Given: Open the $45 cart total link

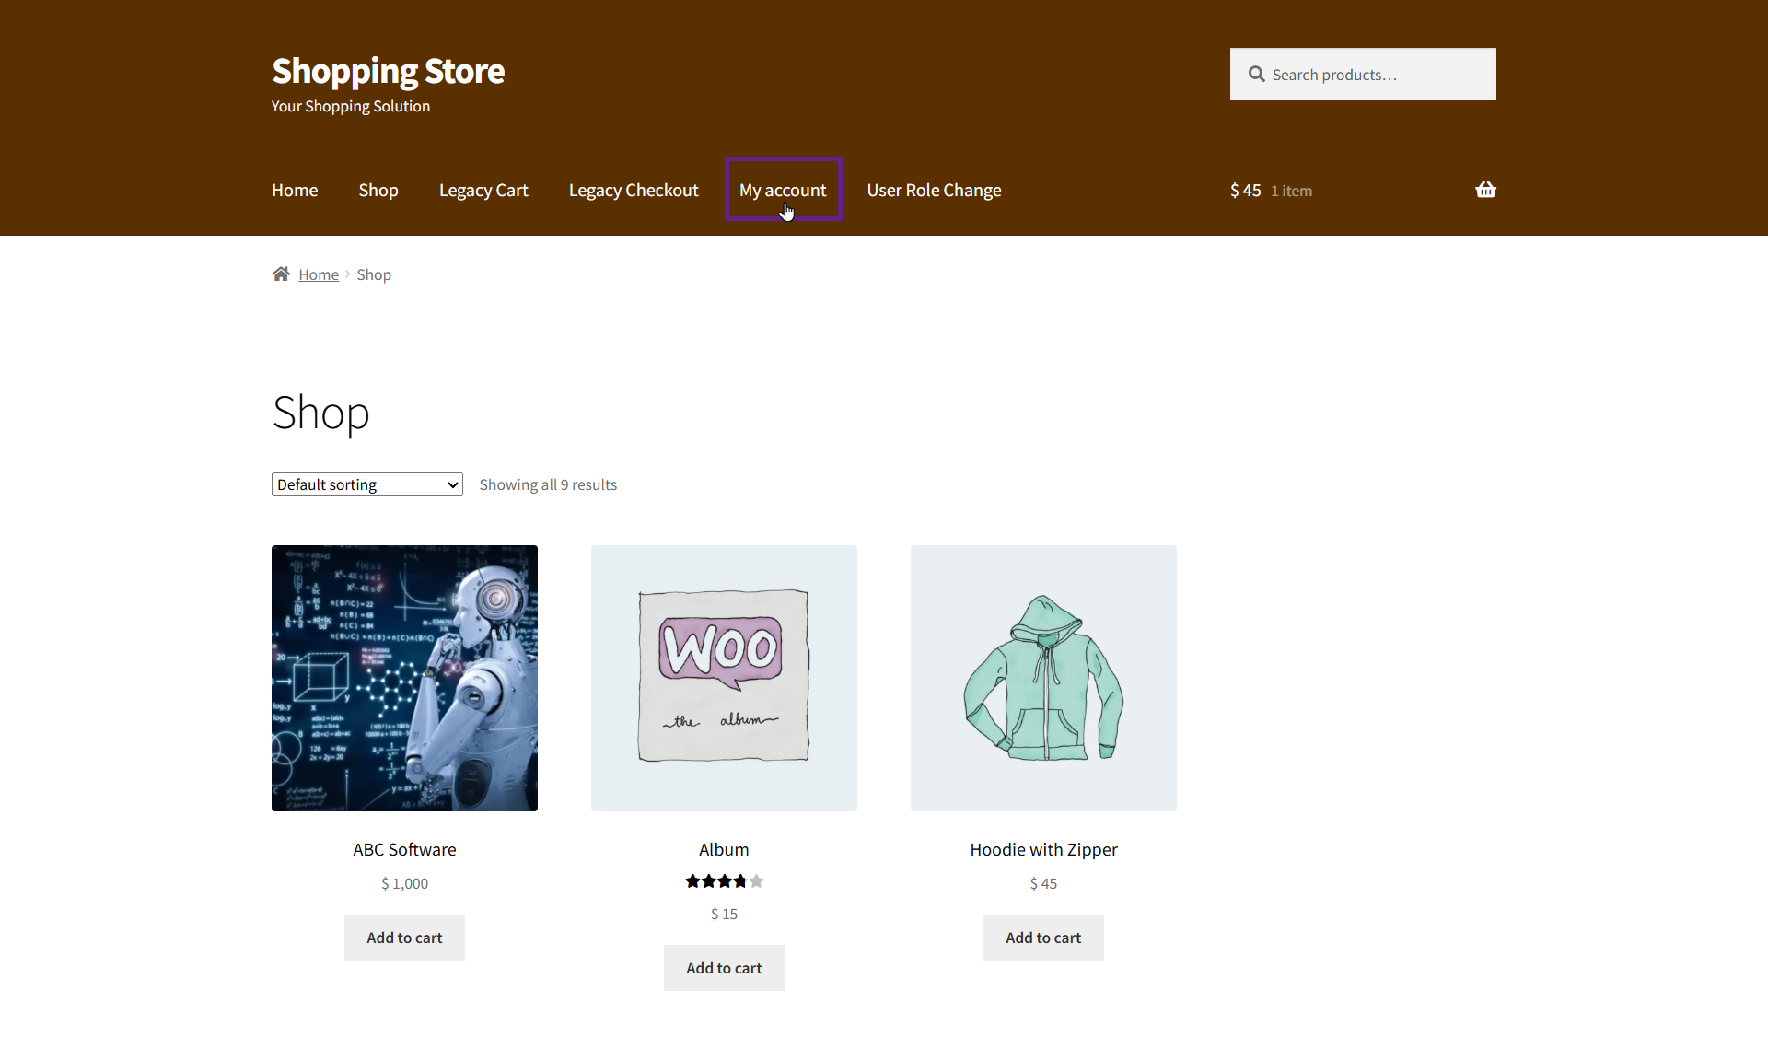Looking at the screenshot, I should tap(1246, 190).
